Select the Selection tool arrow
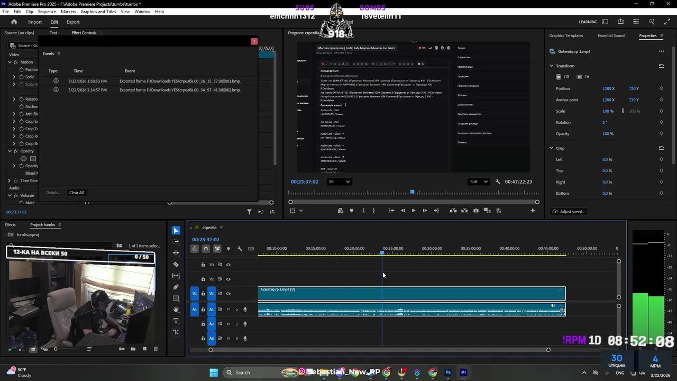 pos(176,231)
